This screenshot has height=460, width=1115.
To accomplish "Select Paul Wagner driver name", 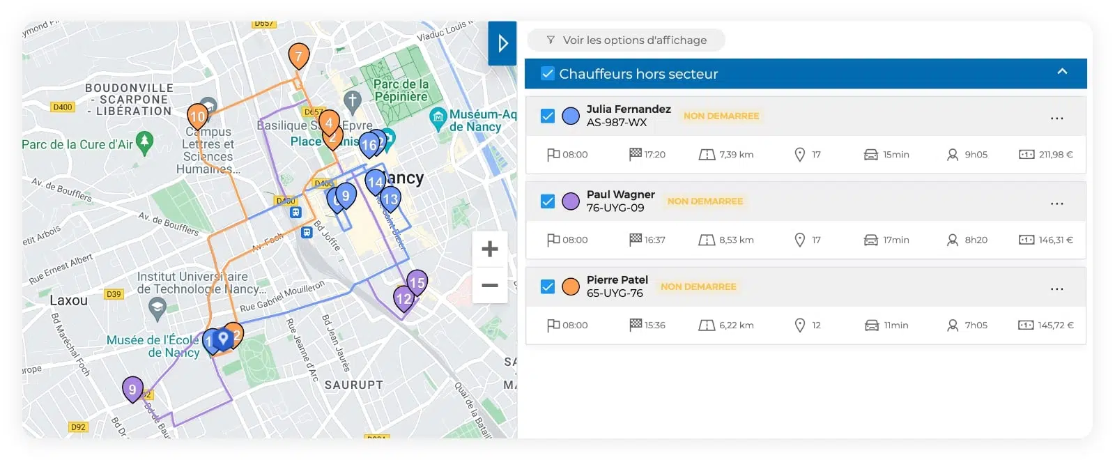I will tap(620, 194).
